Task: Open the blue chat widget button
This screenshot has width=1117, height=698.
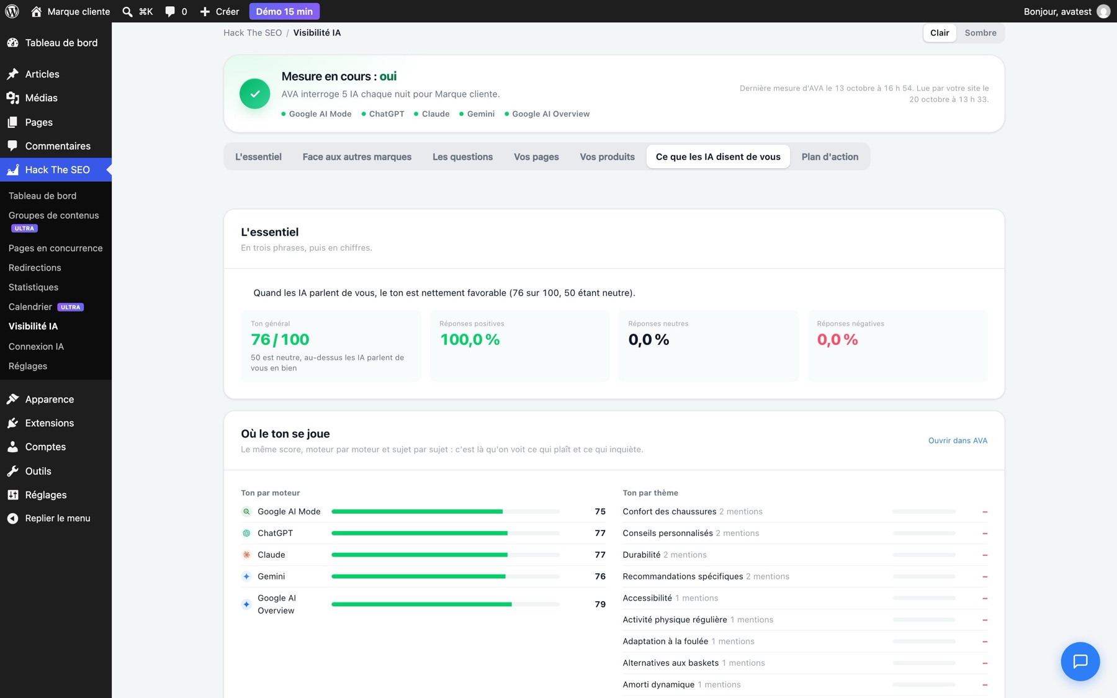Action: [x=1080, y=661]
